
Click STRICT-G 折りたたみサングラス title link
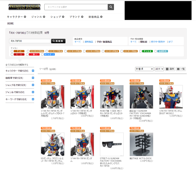(x=111, y=162)
